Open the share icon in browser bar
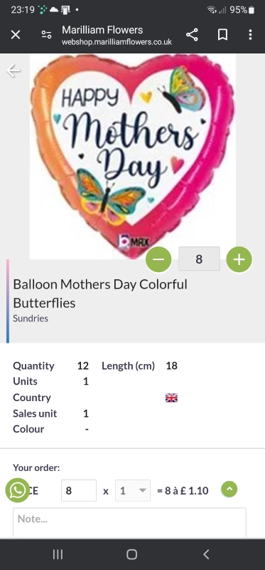Screen dimensions: 265x570 click(x=192, y=35)
